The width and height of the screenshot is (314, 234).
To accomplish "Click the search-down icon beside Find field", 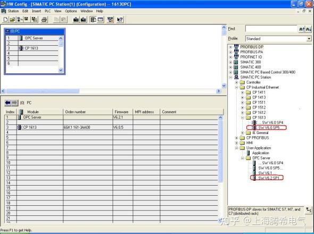I will tap(309, 29).
